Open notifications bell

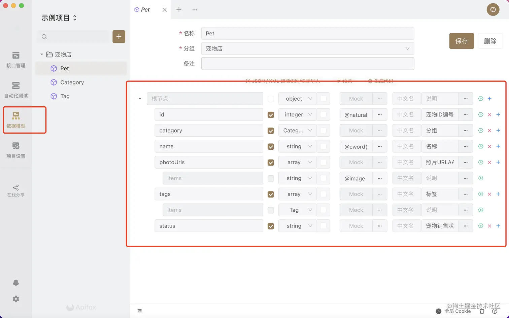coord(16,283)
